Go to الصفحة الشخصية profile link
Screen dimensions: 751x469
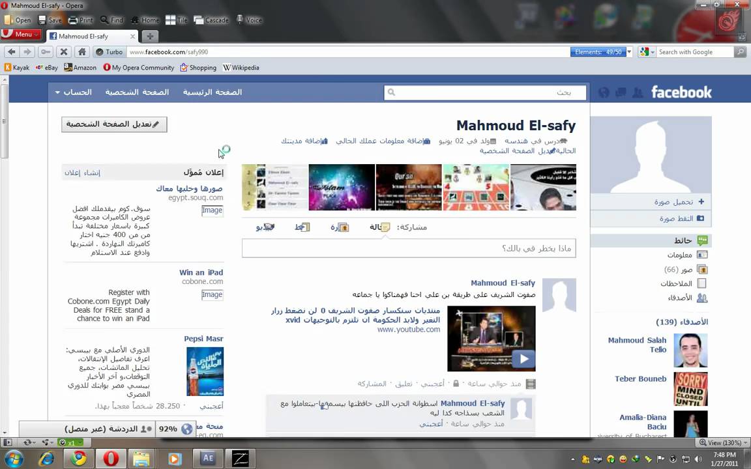coord(137,92)
